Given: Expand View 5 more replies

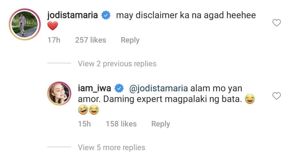Looking at the screenshot, I should tap(111, 147).
